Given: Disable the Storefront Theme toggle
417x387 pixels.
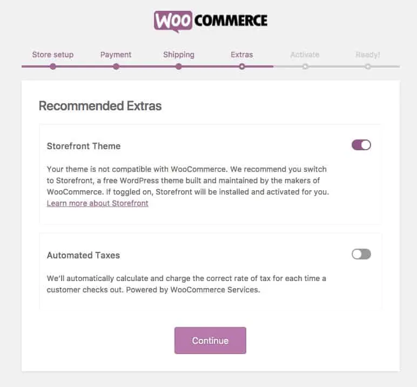Looking at the screenshot, I should [361, 145].
